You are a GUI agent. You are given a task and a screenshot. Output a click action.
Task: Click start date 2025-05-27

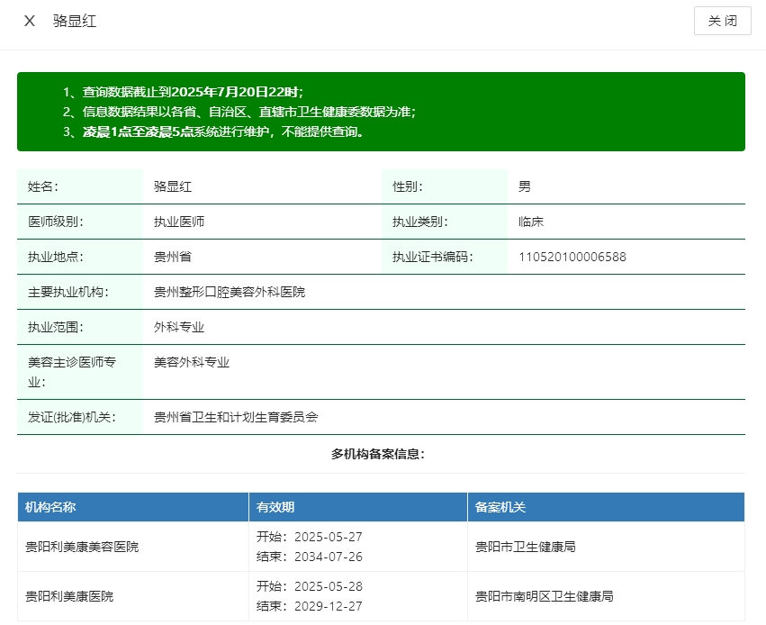(329, 537)
